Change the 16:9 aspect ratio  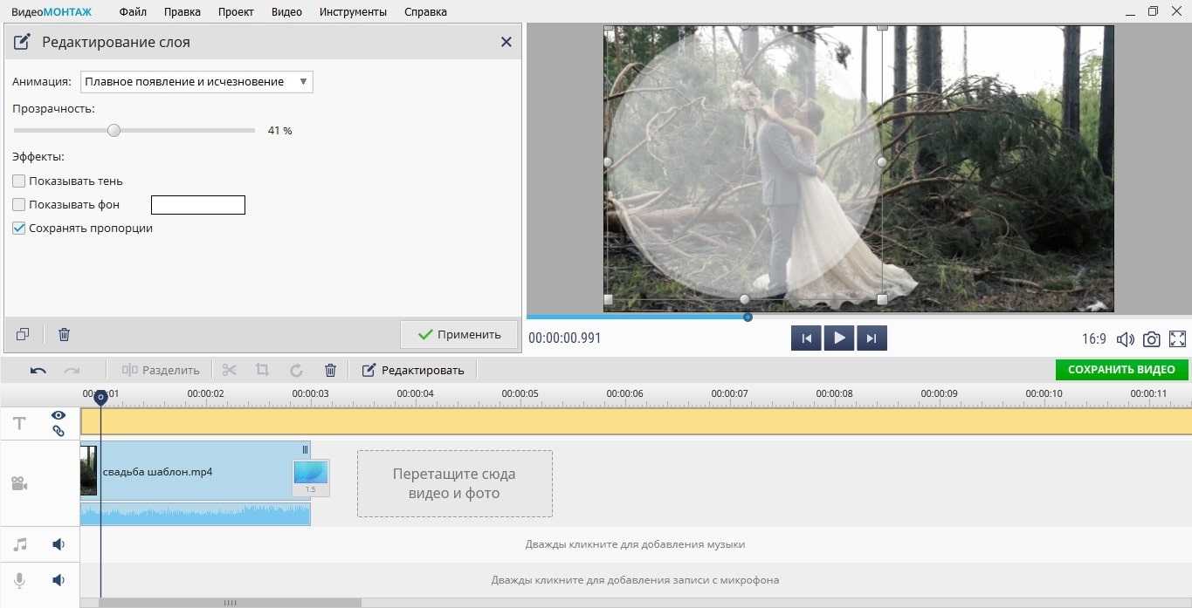[x=1094, y=339]
